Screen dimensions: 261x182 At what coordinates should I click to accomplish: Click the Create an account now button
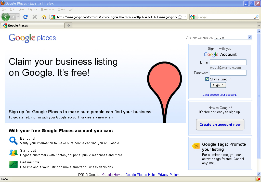click(x=220, y=125)
